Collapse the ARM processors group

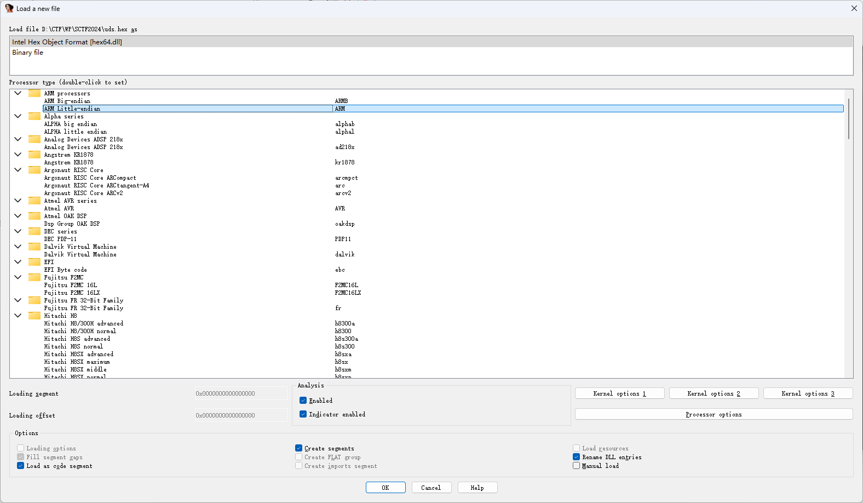[x=18, y=93]
